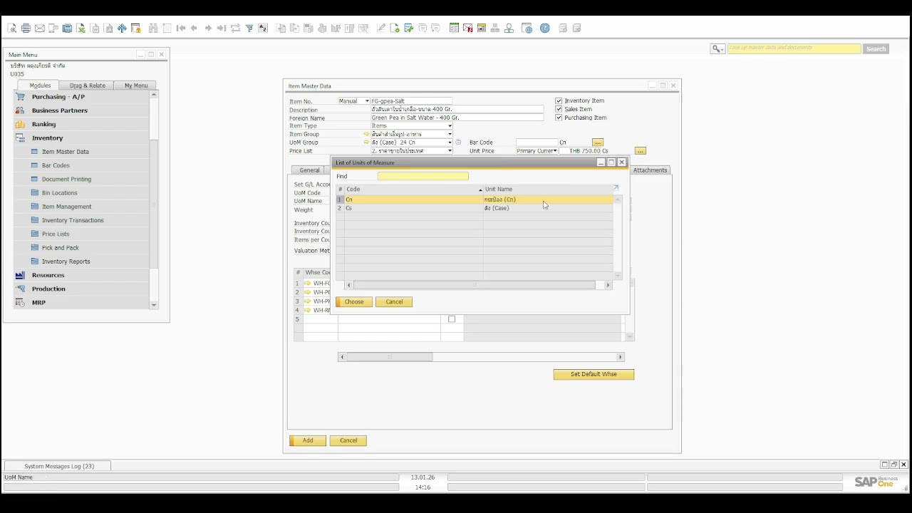This screenshot has width=912, height=513.
Task: Open System Messages Log (23)
Action: coord(59,466)
